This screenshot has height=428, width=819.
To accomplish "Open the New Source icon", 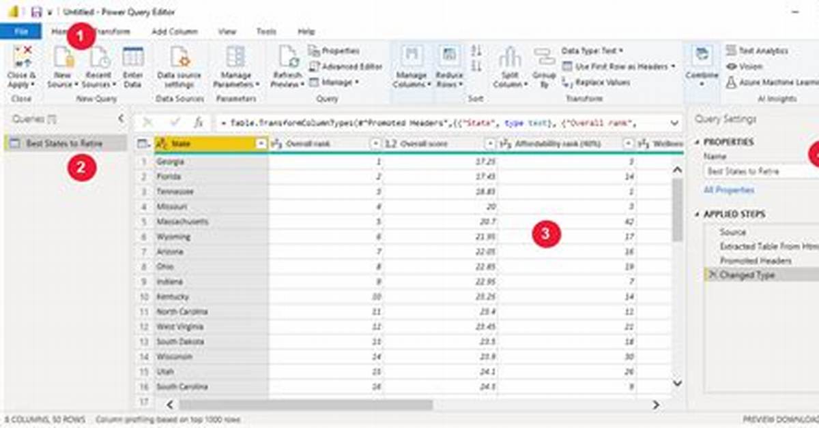I will (63, 57).
